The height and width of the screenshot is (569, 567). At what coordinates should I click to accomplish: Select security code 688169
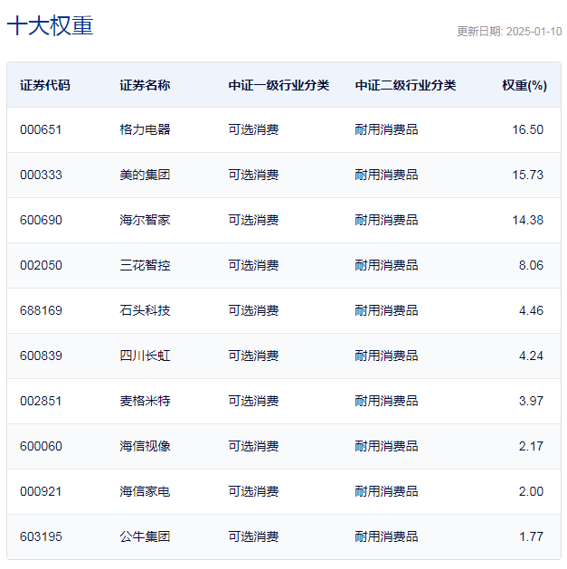[41, 310]
